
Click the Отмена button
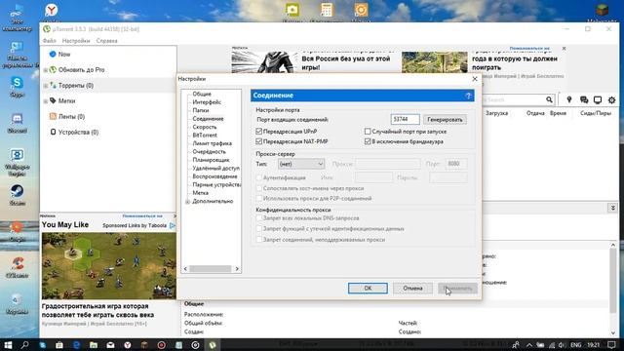tap(412, 289)
